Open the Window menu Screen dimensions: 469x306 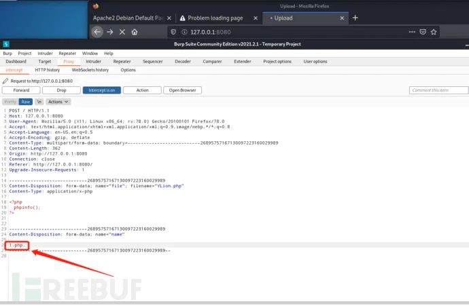(x=90, y=54)
